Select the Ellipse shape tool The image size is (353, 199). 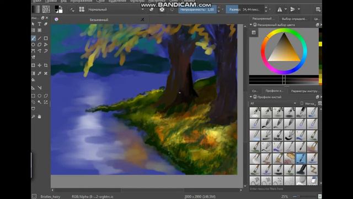(x=33, y=45)
